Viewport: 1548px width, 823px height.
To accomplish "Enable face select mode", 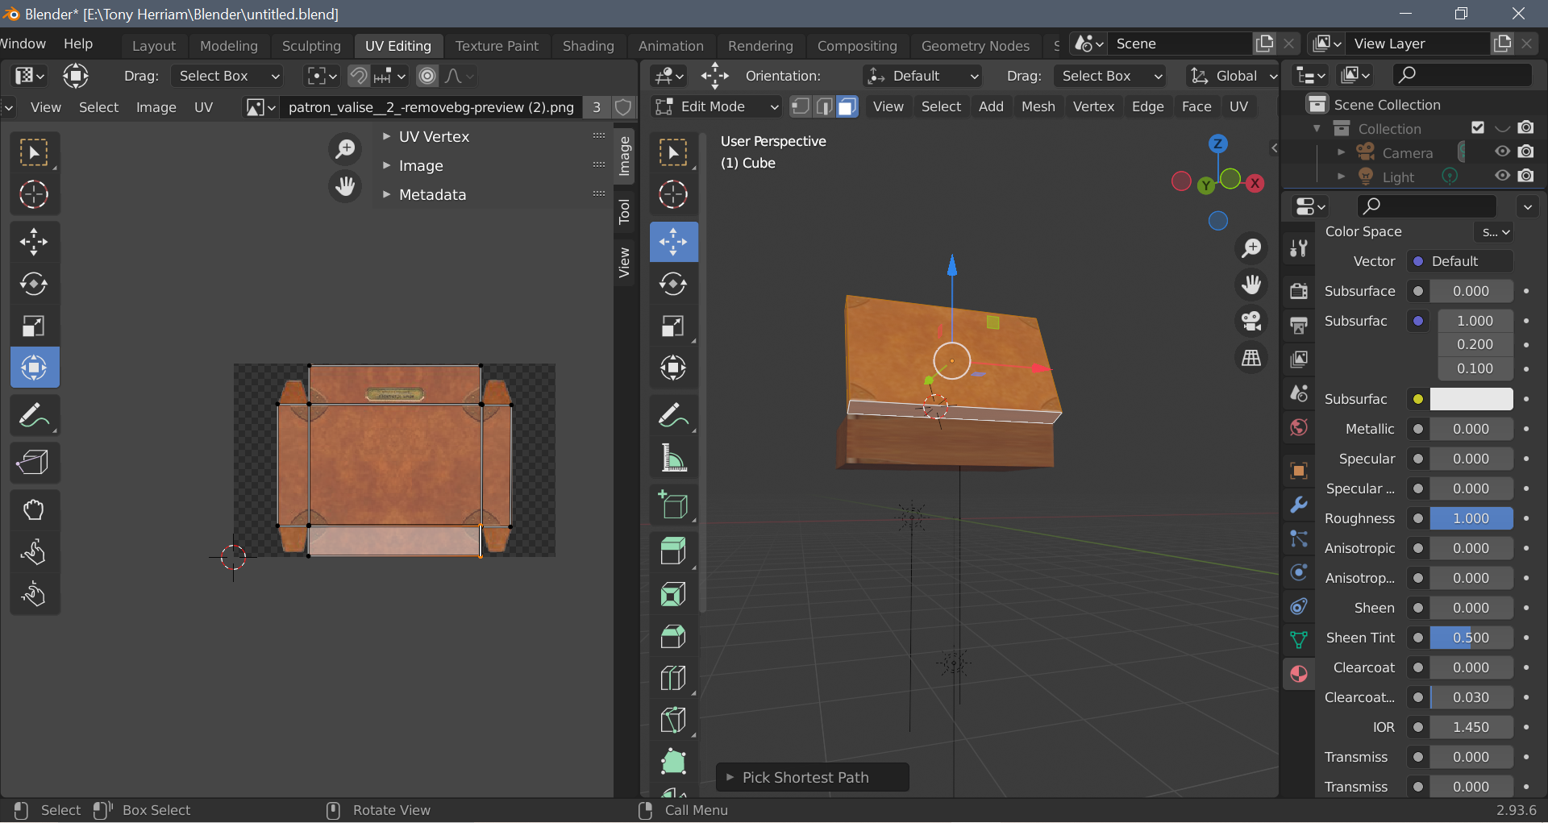I will click(847, 106).
